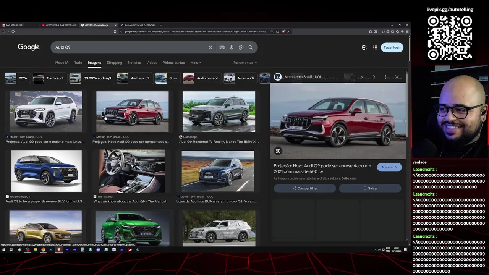Open a new browser tab
Screen dimensions: 489x275
click(x=161, y=25)
